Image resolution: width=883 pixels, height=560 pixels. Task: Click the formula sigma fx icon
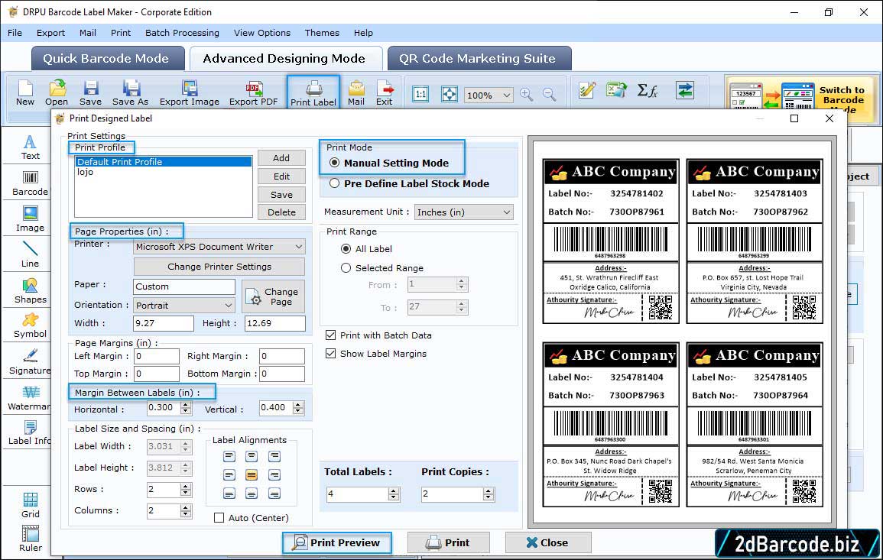648,90
